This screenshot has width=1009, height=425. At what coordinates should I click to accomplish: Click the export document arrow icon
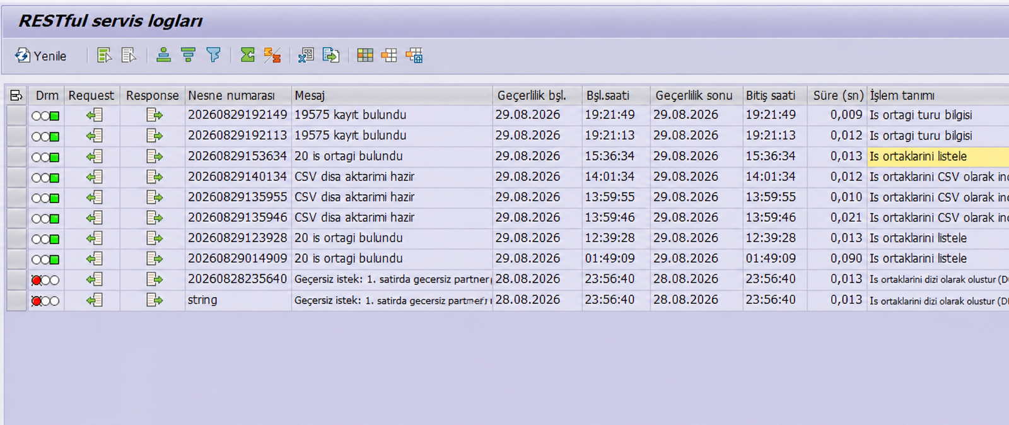(x=331, y=55)
